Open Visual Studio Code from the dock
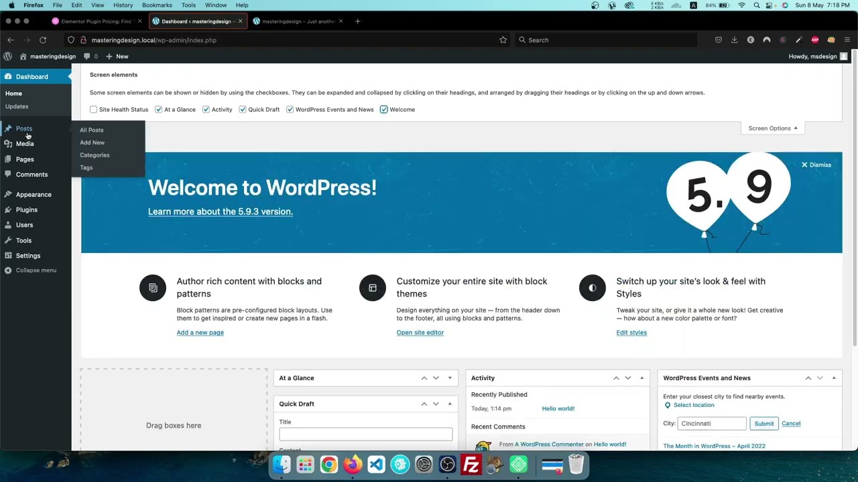Viewport: 858px width, 482px height. (376, 465)
